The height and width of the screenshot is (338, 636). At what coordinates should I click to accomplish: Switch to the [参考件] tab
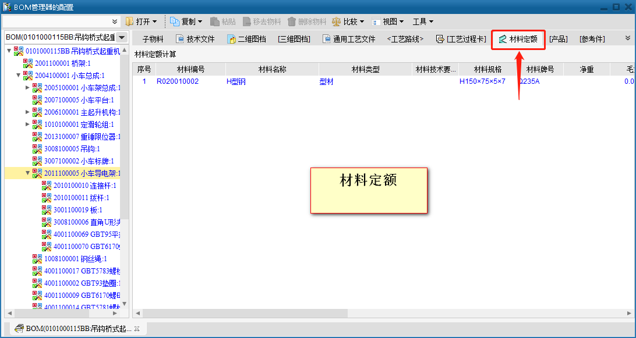point(592,40)
